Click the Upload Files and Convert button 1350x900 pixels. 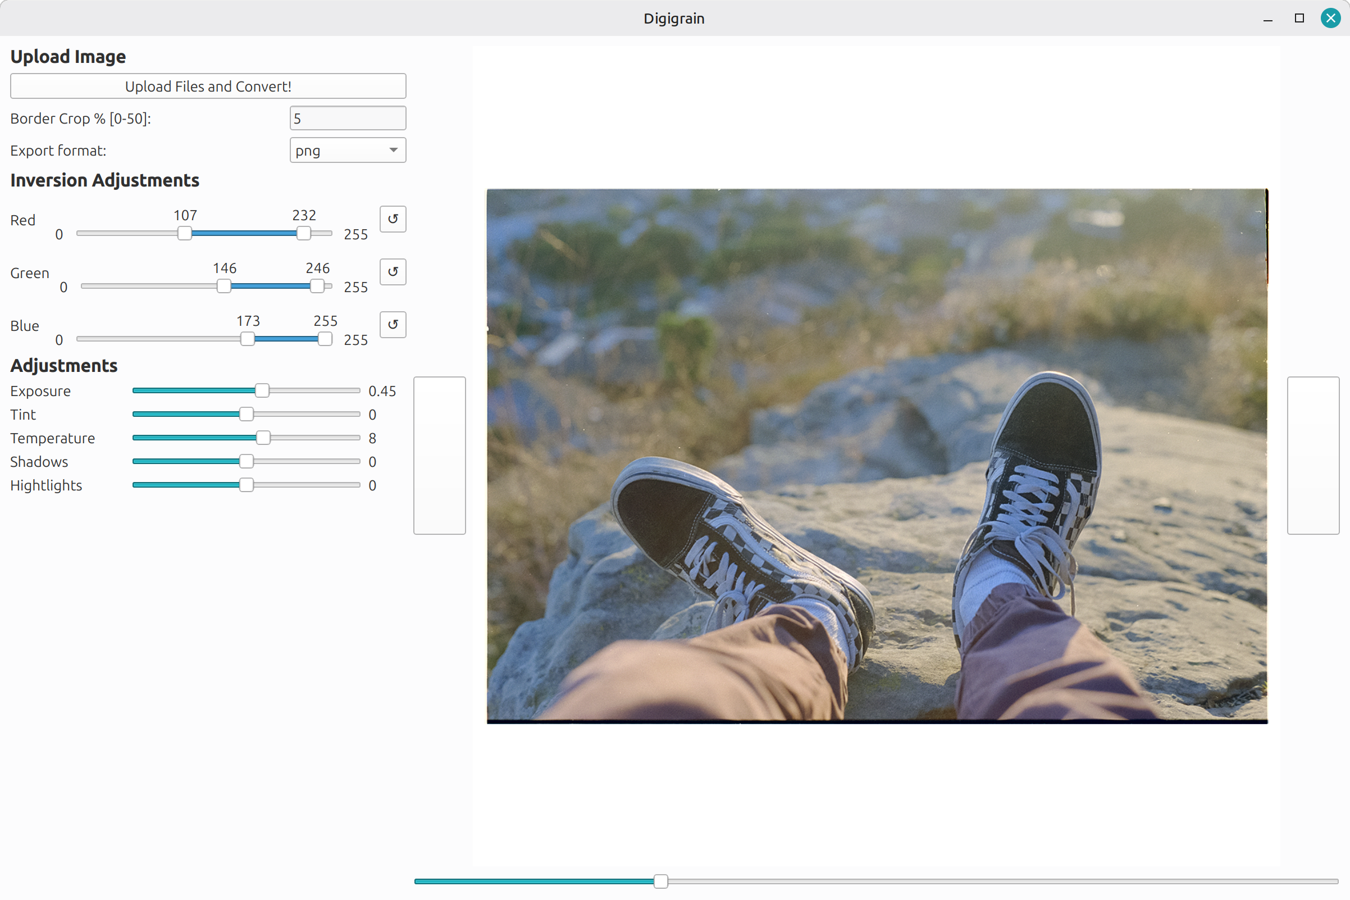point(208,85)
